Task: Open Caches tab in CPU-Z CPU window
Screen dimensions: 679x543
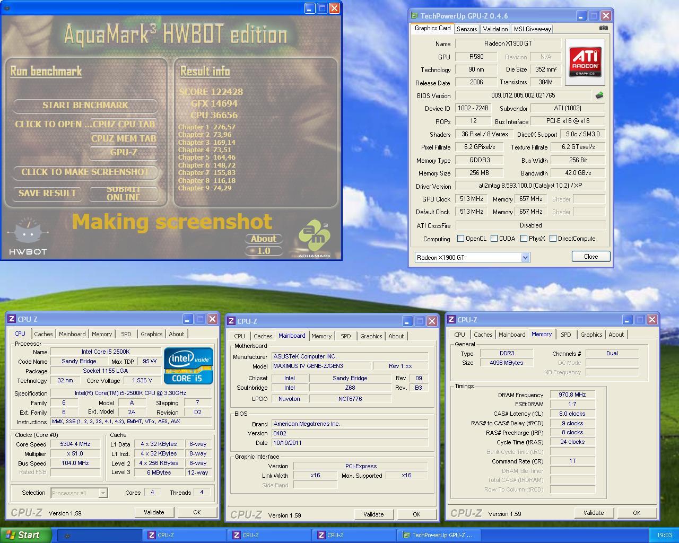Action: pos(43,334)
